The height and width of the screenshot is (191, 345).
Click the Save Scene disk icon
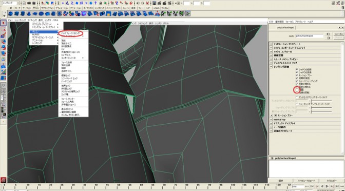pos(34,3)
